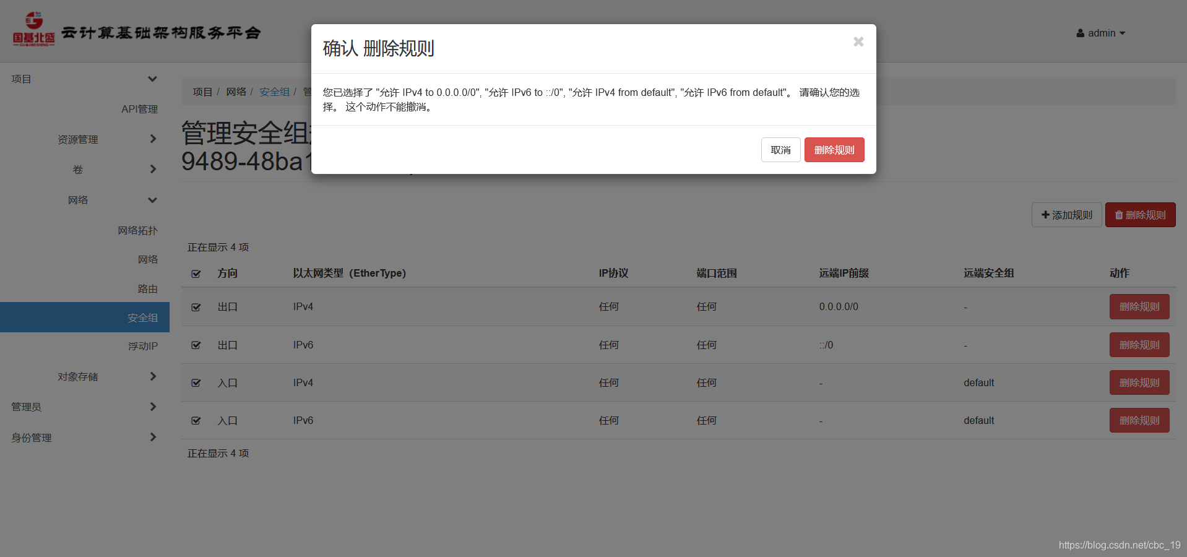Screen dimensions: 1187x557
Task: Click the 项目 breadcrumb
Action: click(x=202, y=92)
